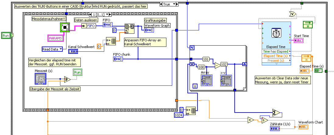The height and width of the screenshot is (135, 334).
Task: Click the Time has Elapsed output row
Action: [276, 51]
